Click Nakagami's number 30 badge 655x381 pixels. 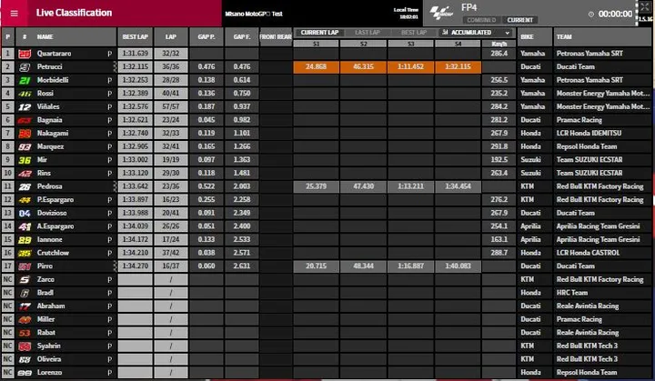[x=25, y=134]
